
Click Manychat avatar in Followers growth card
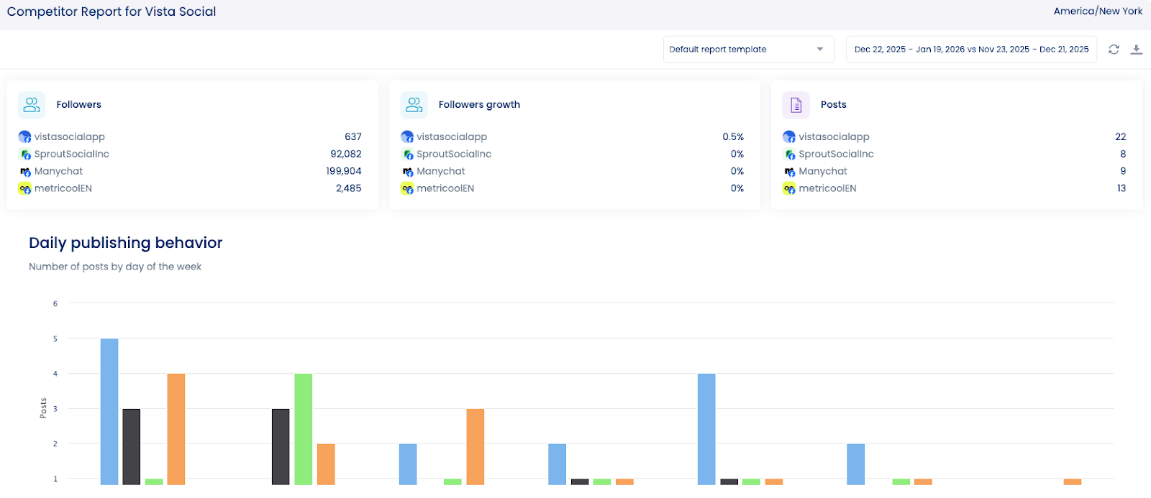[x=408, y=172]
